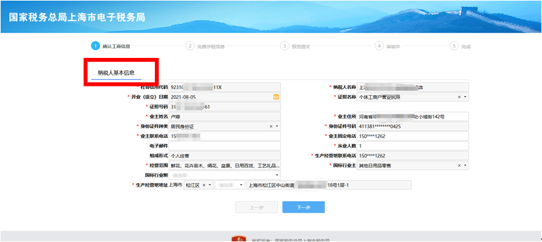Open calendar icon for 开业(设立)日期
The image size is (542, 242).
point(276,97)
